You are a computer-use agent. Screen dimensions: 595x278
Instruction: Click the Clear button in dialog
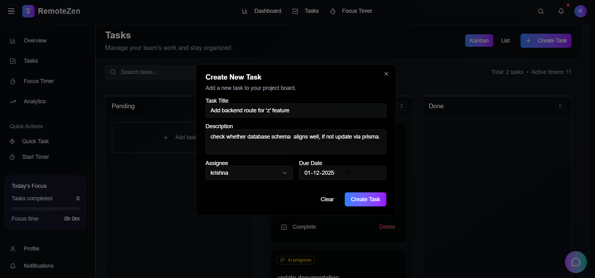(x=327, y=199)
